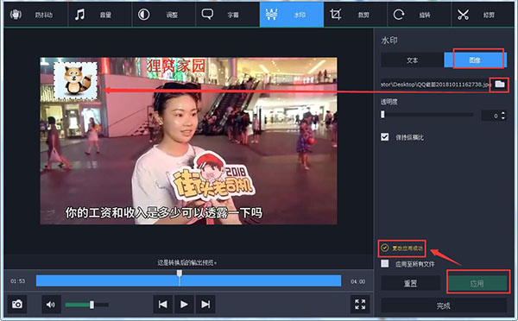Switch to the 调整 adjustment tab
Image resolution: width=518 pixels, height=321 pixels.
tap(163, 15)
